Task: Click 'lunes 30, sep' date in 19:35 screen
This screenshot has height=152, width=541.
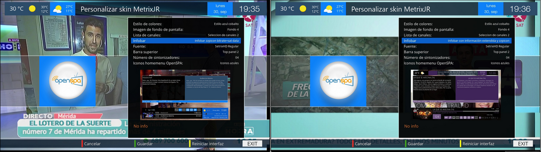Action: coord(219,9)
